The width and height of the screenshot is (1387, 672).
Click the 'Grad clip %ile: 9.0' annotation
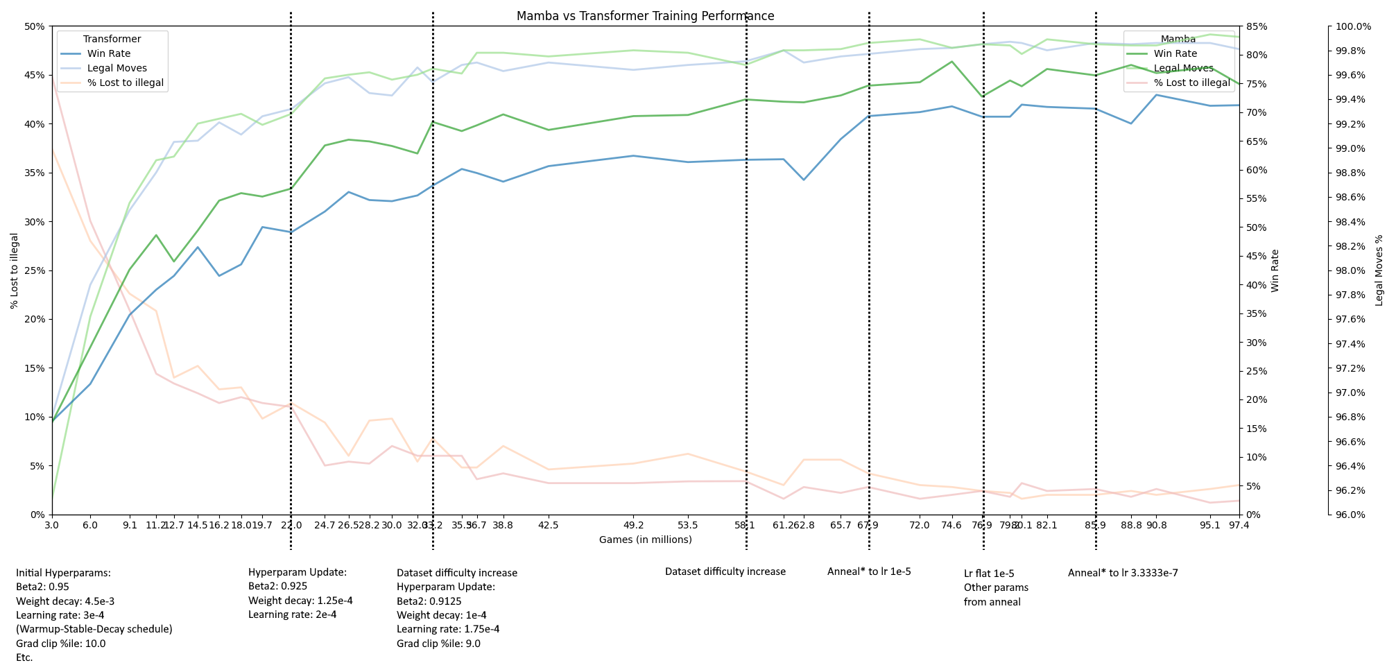[x=438, y=644]
